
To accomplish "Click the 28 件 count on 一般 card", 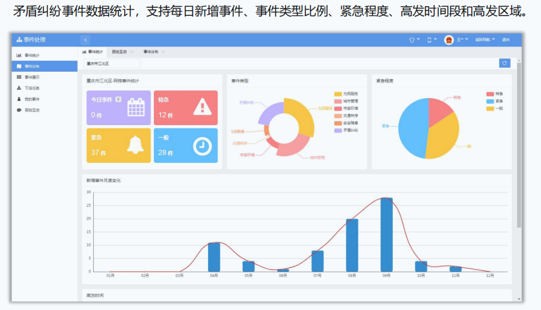I will [x=166, y=152].
